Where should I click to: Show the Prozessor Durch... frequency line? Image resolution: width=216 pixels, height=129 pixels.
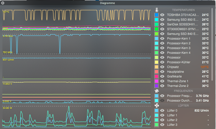[162, 101]
